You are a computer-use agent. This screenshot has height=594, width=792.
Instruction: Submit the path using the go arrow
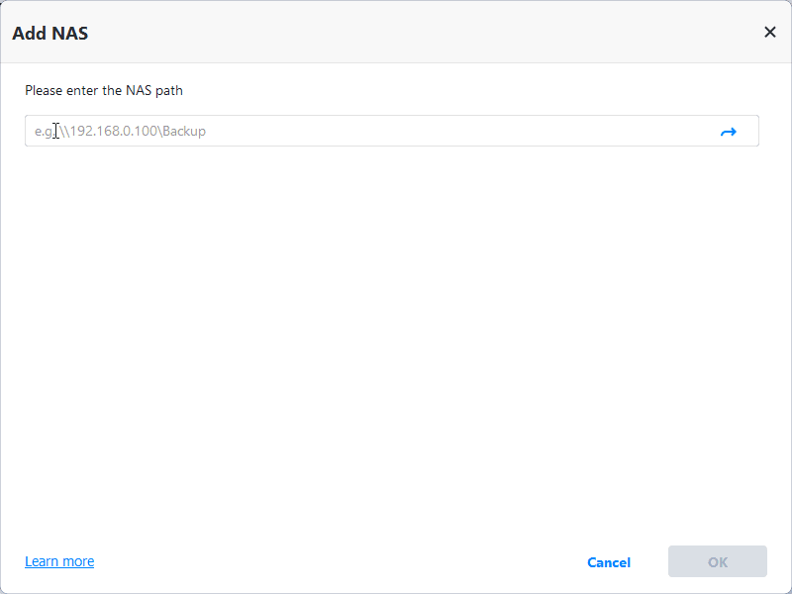coord(729,132)
